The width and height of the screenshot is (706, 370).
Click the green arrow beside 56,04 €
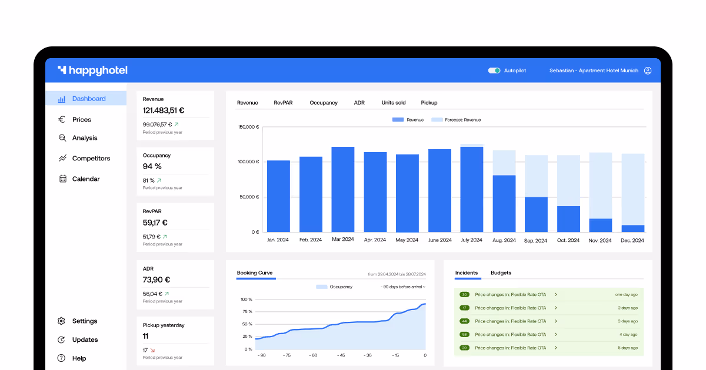point(166,294)
